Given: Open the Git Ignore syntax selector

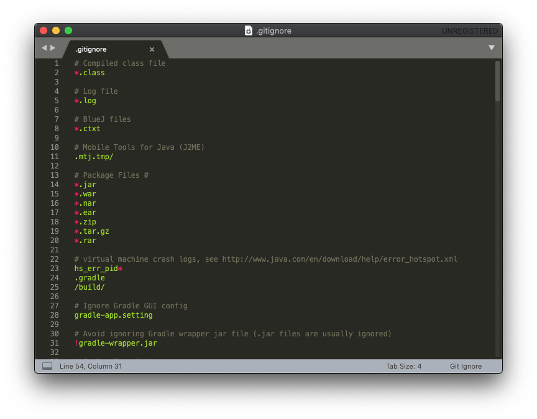Looking at the screenshot, I should 466,366.
